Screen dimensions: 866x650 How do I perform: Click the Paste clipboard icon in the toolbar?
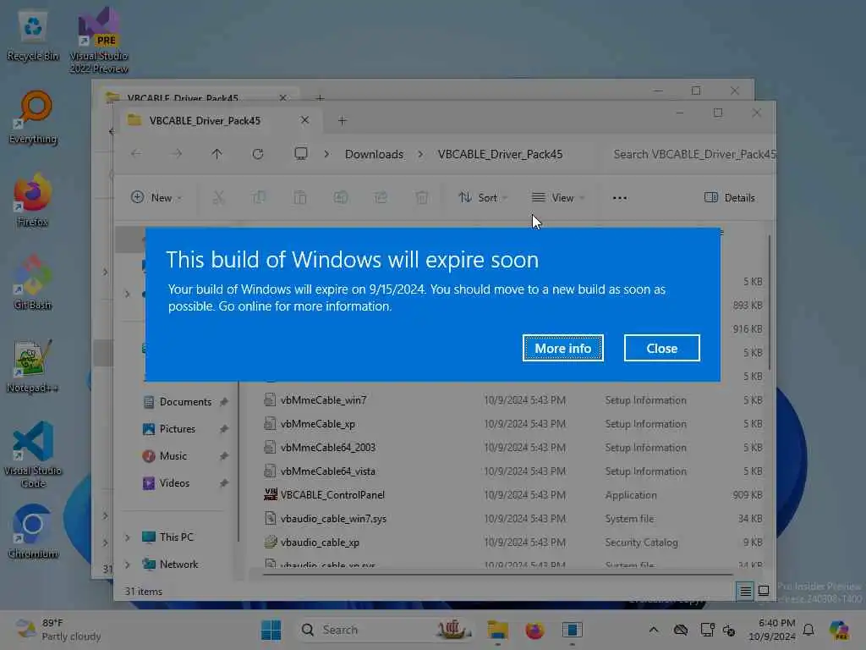[x=300, y=197]
